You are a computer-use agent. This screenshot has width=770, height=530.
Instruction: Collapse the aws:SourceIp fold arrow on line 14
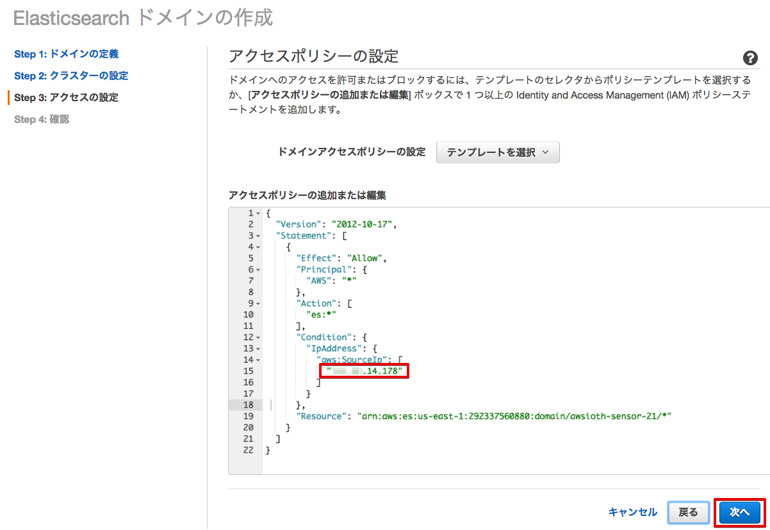(258, 360)
